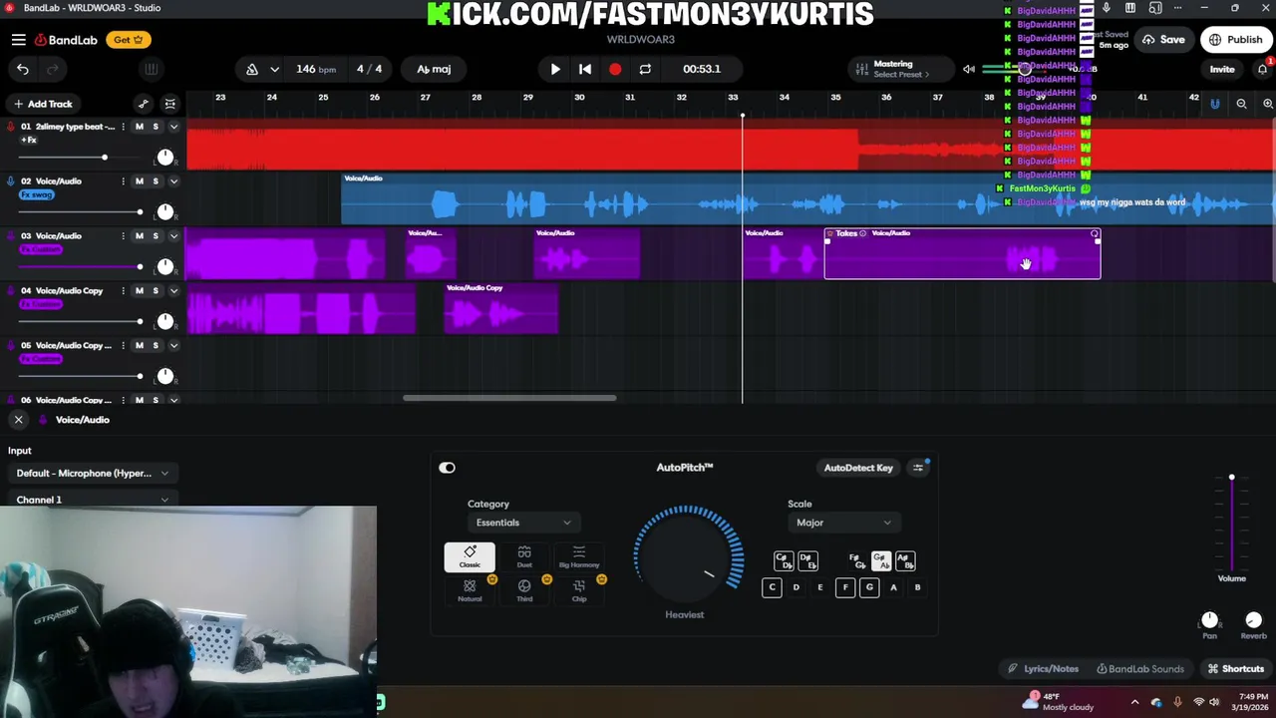Image resolution: width=1276 pixels, height=718 pixels.
Task: Click the master volume speaker icon
Action: 969,69
